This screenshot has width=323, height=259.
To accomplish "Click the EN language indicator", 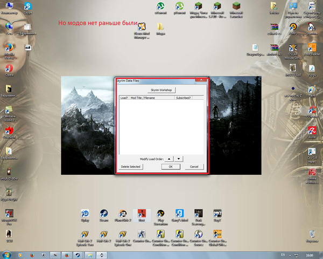I will click(283, 255).
